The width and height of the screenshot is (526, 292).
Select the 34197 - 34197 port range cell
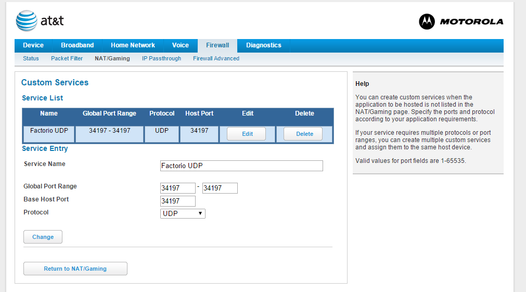point(109,134)
